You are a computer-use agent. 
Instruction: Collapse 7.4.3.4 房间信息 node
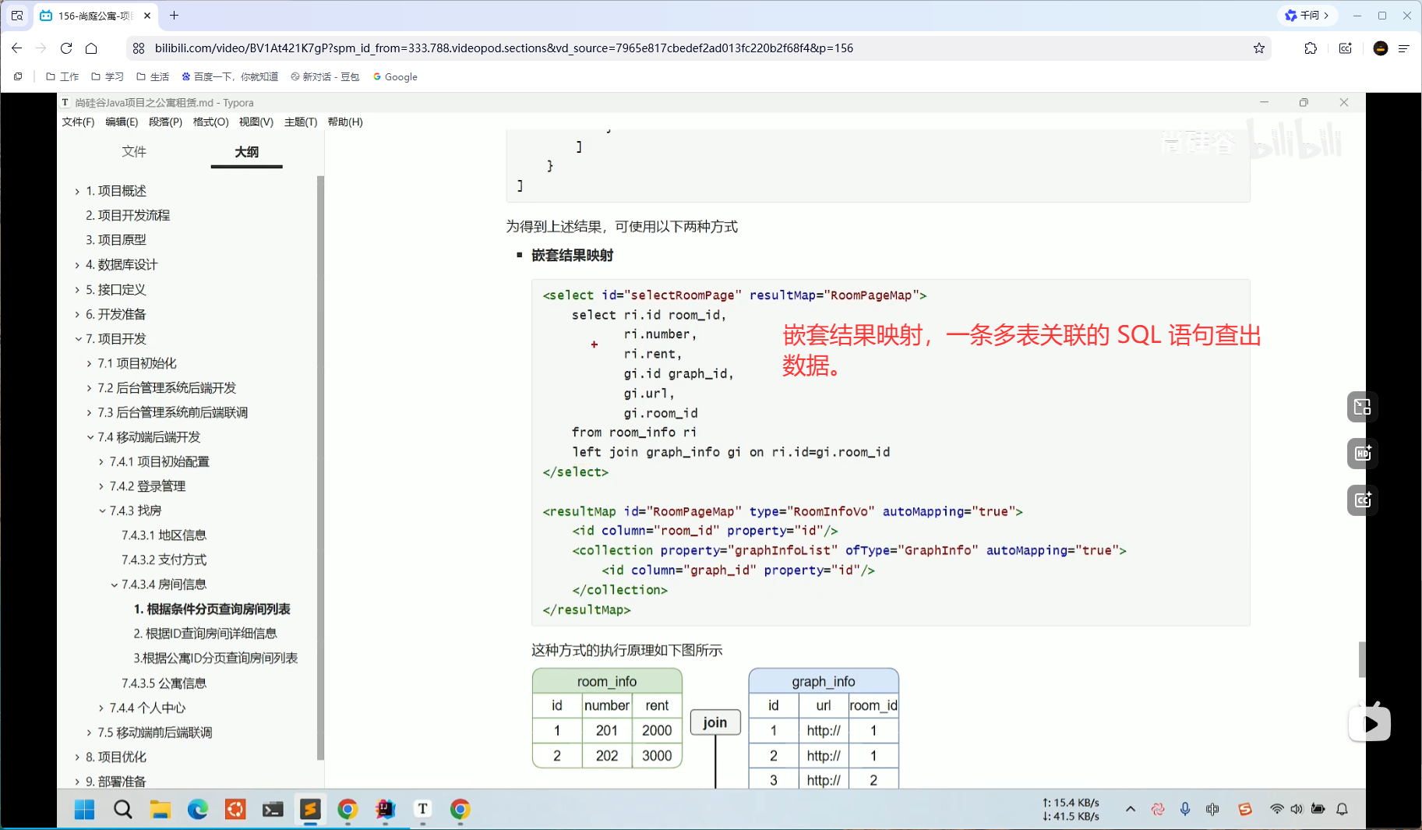click(115, 585)
